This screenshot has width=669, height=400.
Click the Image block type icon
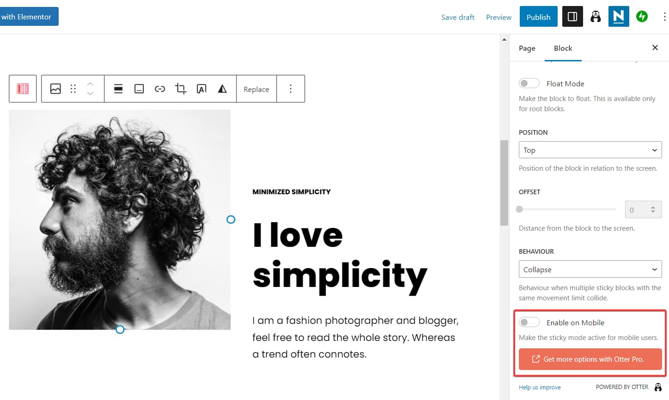(x=55, y=89)
